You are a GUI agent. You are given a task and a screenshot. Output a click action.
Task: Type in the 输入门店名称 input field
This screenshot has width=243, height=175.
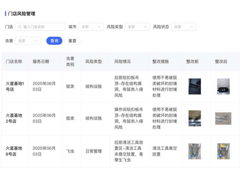coord(43,27)
